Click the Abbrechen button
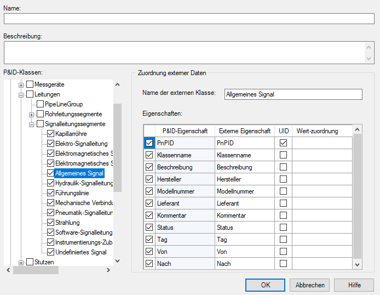 pyautogui.click(x=310, y=285)
